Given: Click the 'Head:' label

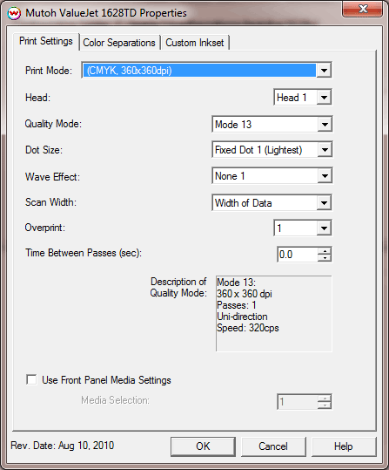Looking at the screenshot, I should (38, 98).
